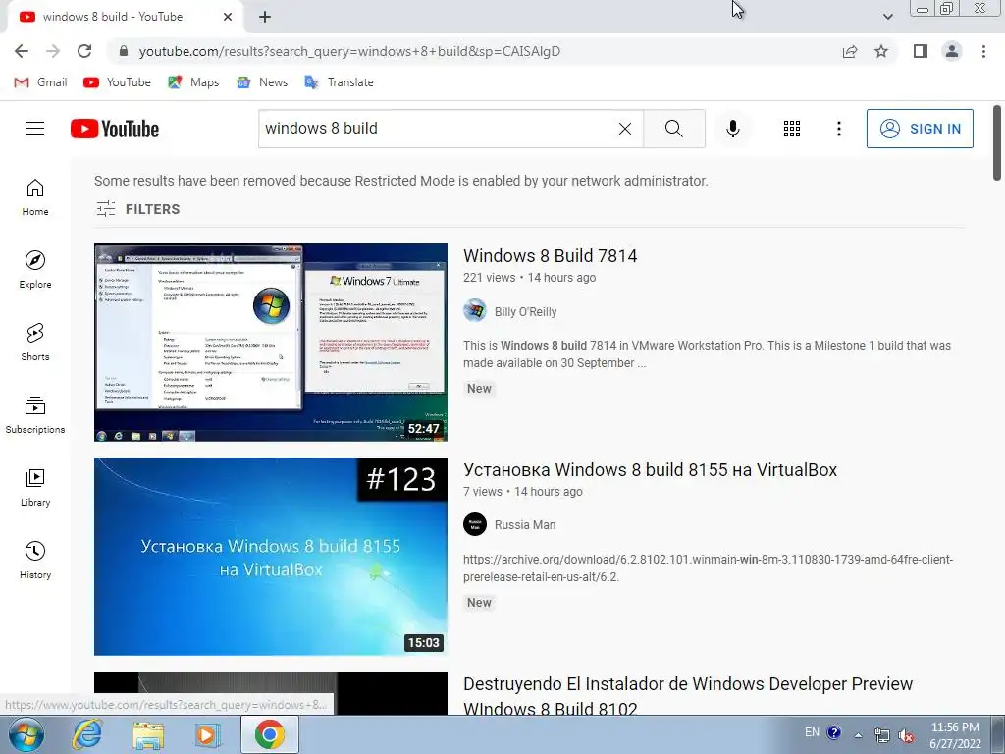Open 'Установка Windows 8 build 8155 на VirtualBox' title
The height and width of the screenshot is (754, 1005).
click(650, 470)
